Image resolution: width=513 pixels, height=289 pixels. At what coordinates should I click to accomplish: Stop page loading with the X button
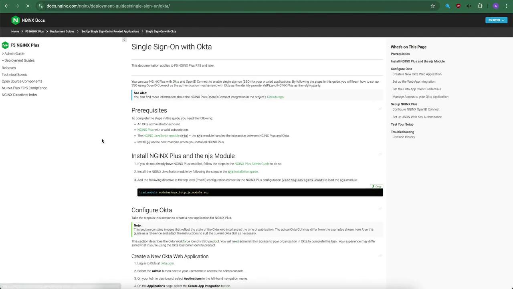pyautogui.click(x=28, y=6)
